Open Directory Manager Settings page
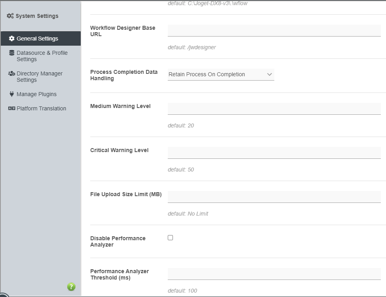 (x=39, y=77)
